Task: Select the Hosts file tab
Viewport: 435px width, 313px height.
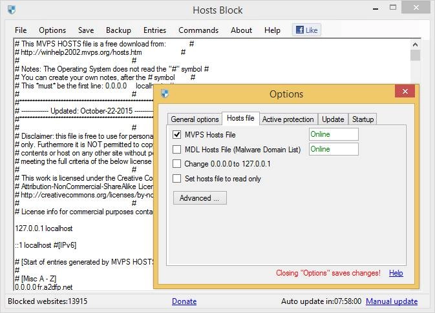Action: 240,118
